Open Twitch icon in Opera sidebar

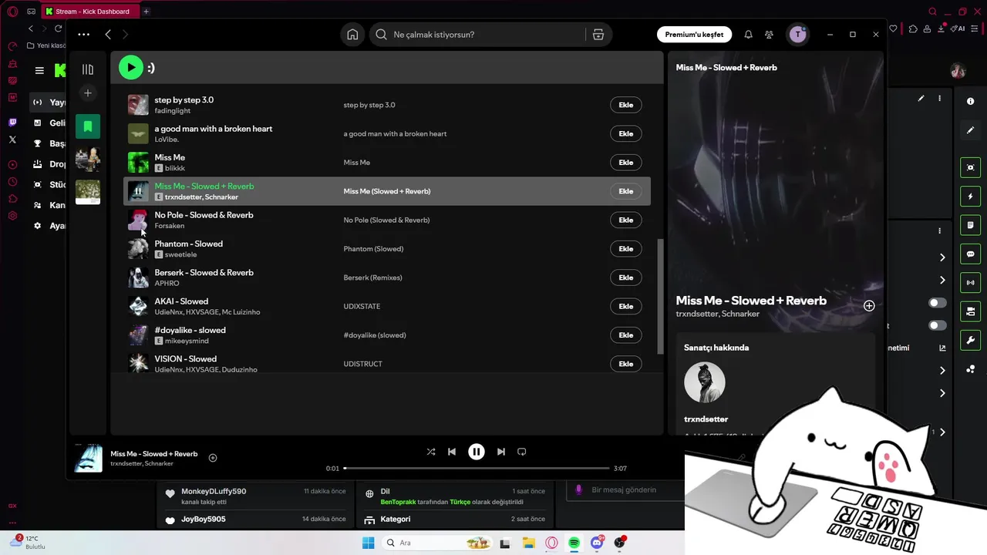12,123
